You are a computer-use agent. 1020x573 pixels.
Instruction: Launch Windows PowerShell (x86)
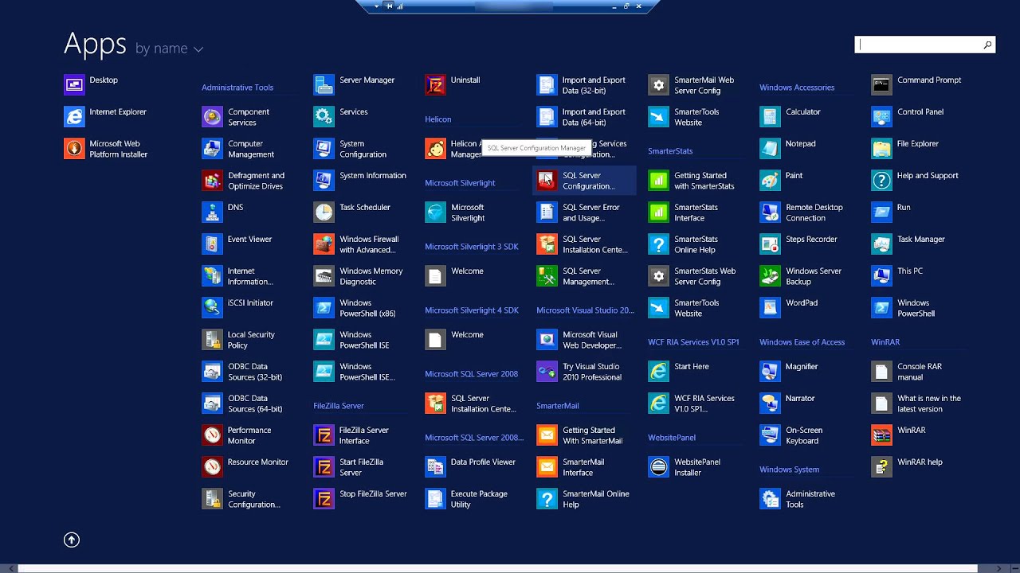point(355,308)
